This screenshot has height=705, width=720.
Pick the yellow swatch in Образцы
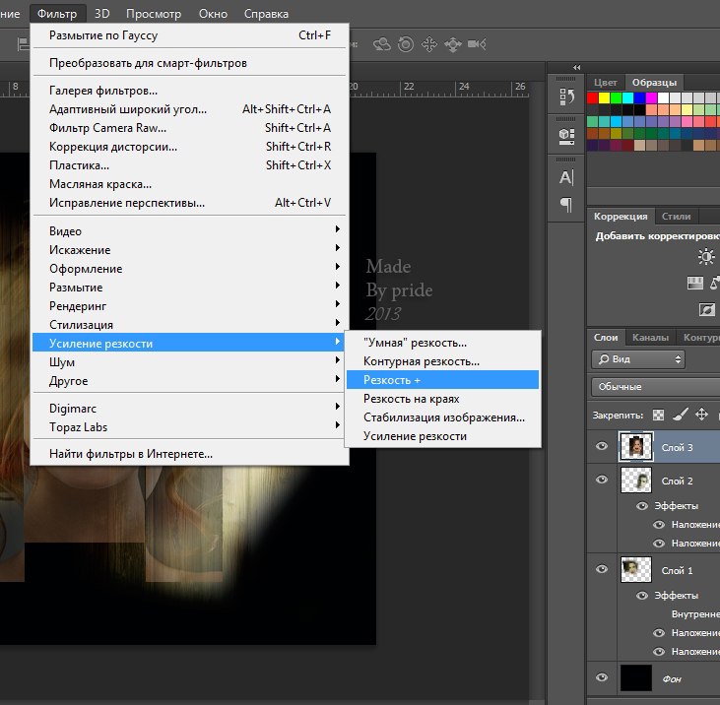click(605, 97)
